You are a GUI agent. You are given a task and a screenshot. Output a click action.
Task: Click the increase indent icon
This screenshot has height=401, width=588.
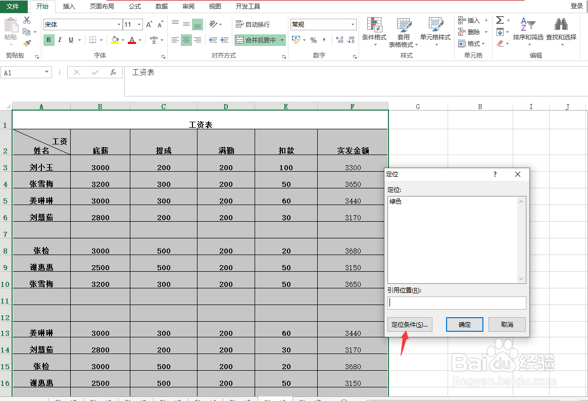coord(225,40)
